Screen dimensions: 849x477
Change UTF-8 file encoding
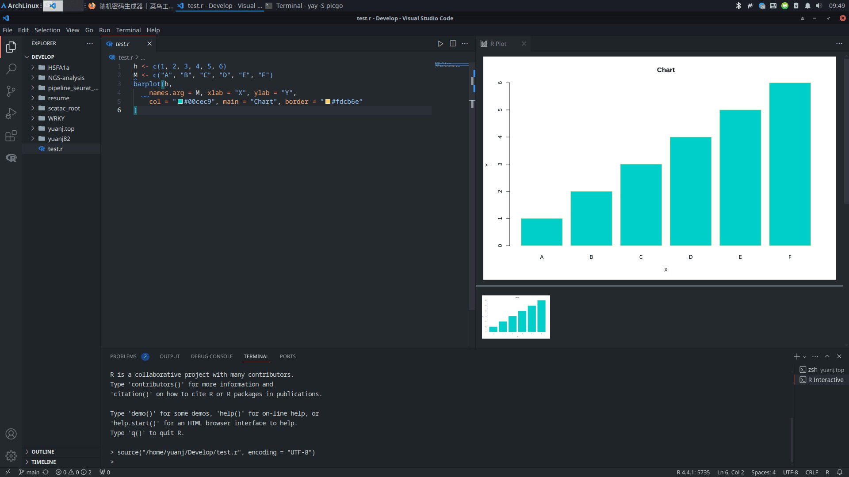790,472
